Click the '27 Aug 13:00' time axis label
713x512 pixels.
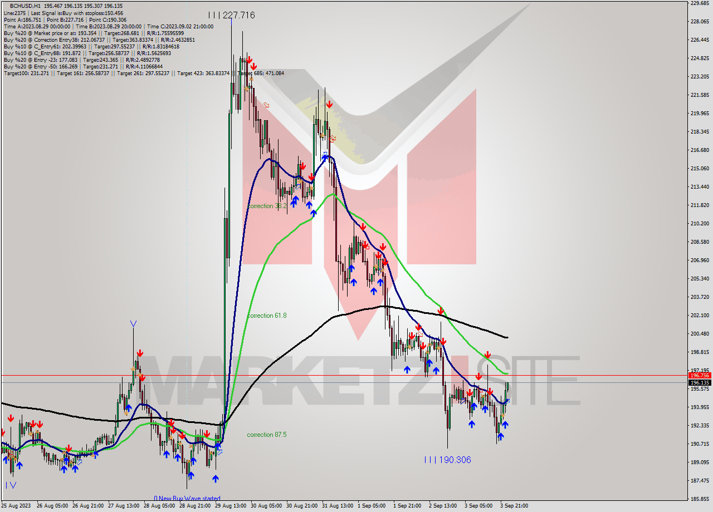pyautogui.click(x=125, y=506)
